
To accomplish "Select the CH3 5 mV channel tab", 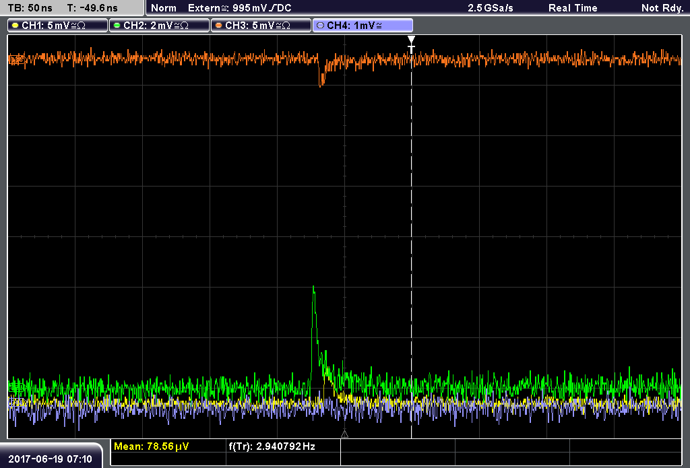I will tap(261, 26).
